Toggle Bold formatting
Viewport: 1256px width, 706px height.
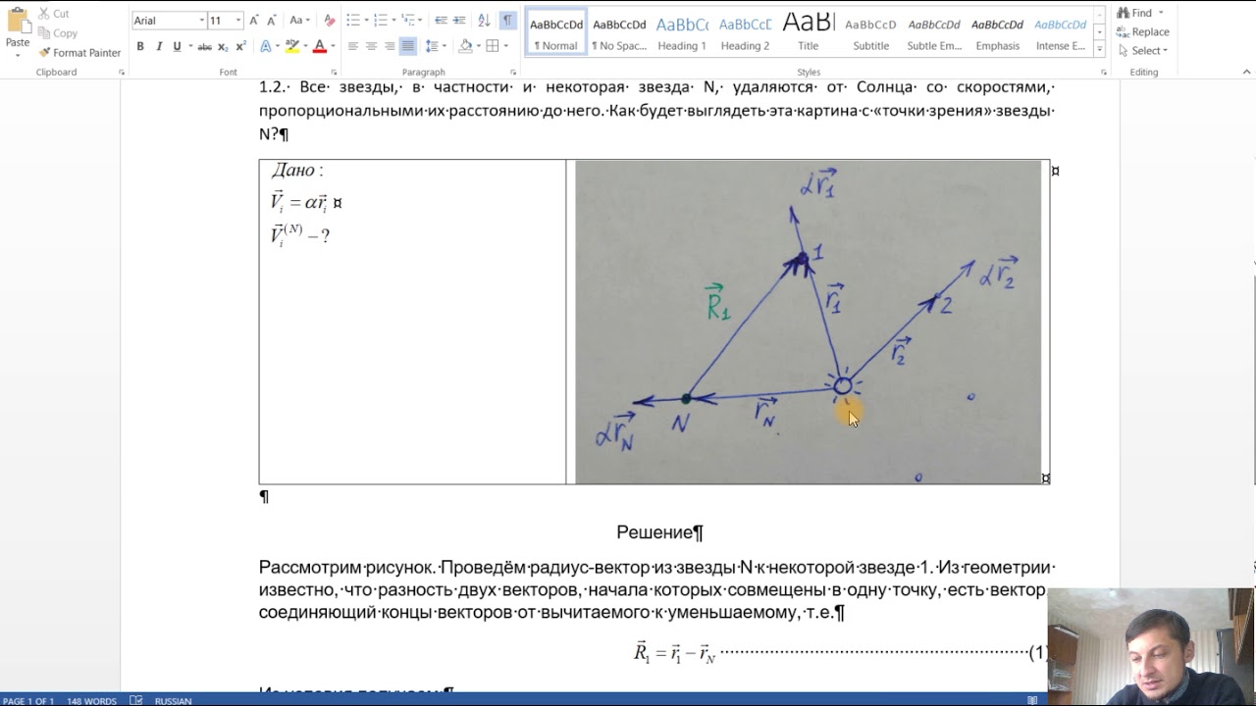click(140, 46)
